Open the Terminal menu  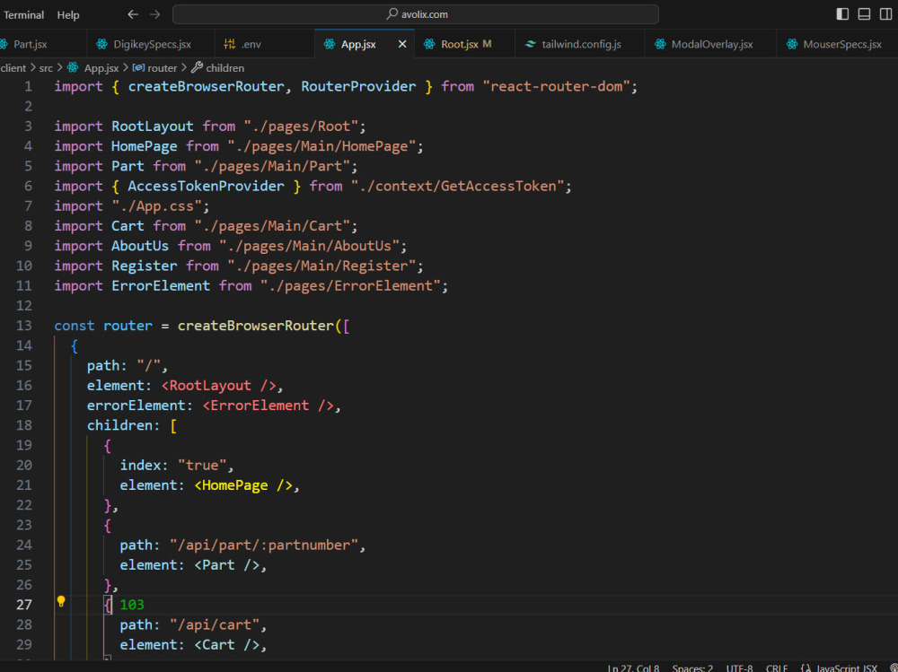coord(23,15)
